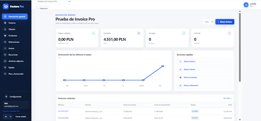
Task: Click the Archivos adjuntos sidebar icon
Action: pyautogui.click(x=5, y=61)
